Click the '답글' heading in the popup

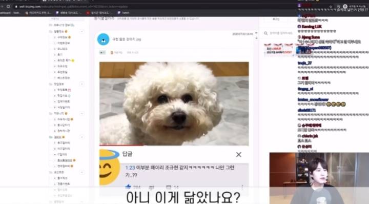[x=127, y=154]
